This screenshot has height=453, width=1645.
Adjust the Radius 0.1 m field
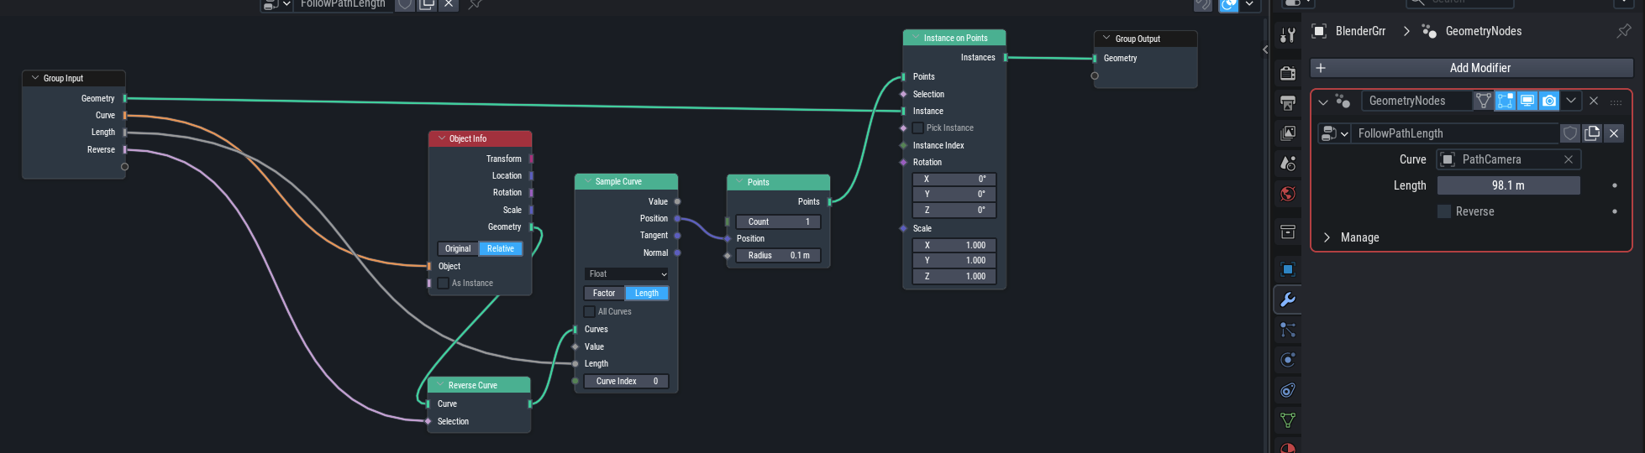pos(778,256)
